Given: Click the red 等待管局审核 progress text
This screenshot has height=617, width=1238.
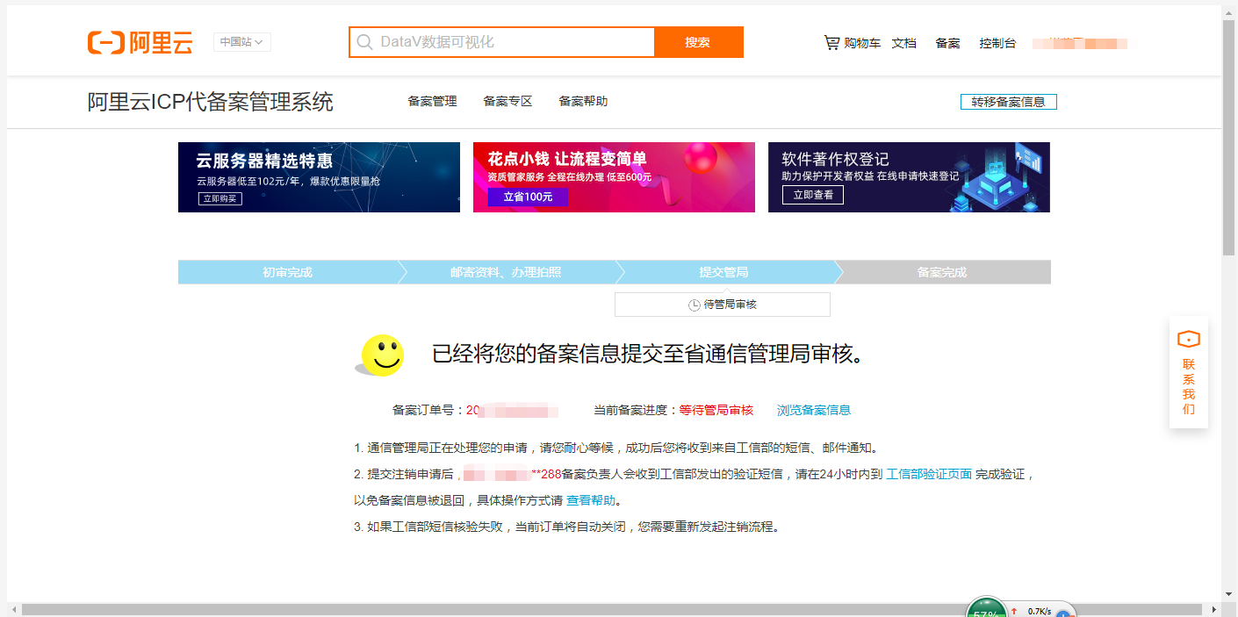Looking at the screenshot, I should pos(716,410).
